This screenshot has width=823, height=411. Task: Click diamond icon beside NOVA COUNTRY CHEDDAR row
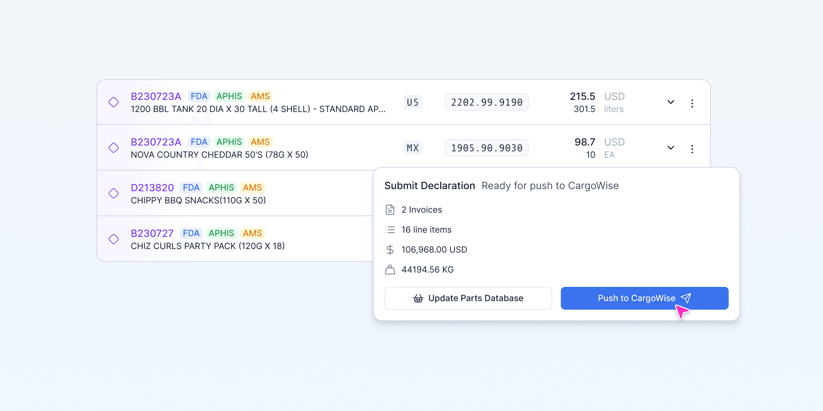pyautogui.click(x=114, y=148)
